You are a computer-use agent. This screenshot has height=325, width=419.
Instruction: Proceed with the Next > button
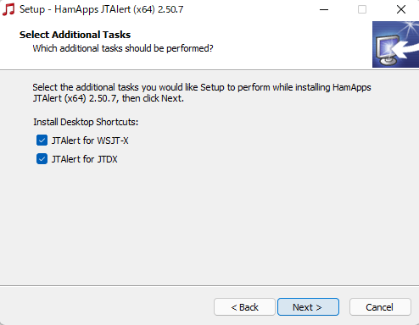[308, 307]
